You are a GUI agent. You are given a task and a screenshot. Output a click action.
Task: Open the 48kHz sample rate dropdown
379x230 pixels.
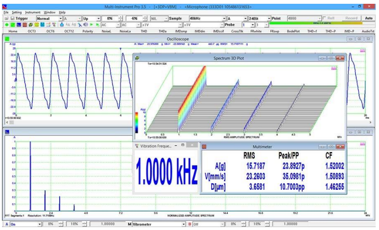(224, 18)
